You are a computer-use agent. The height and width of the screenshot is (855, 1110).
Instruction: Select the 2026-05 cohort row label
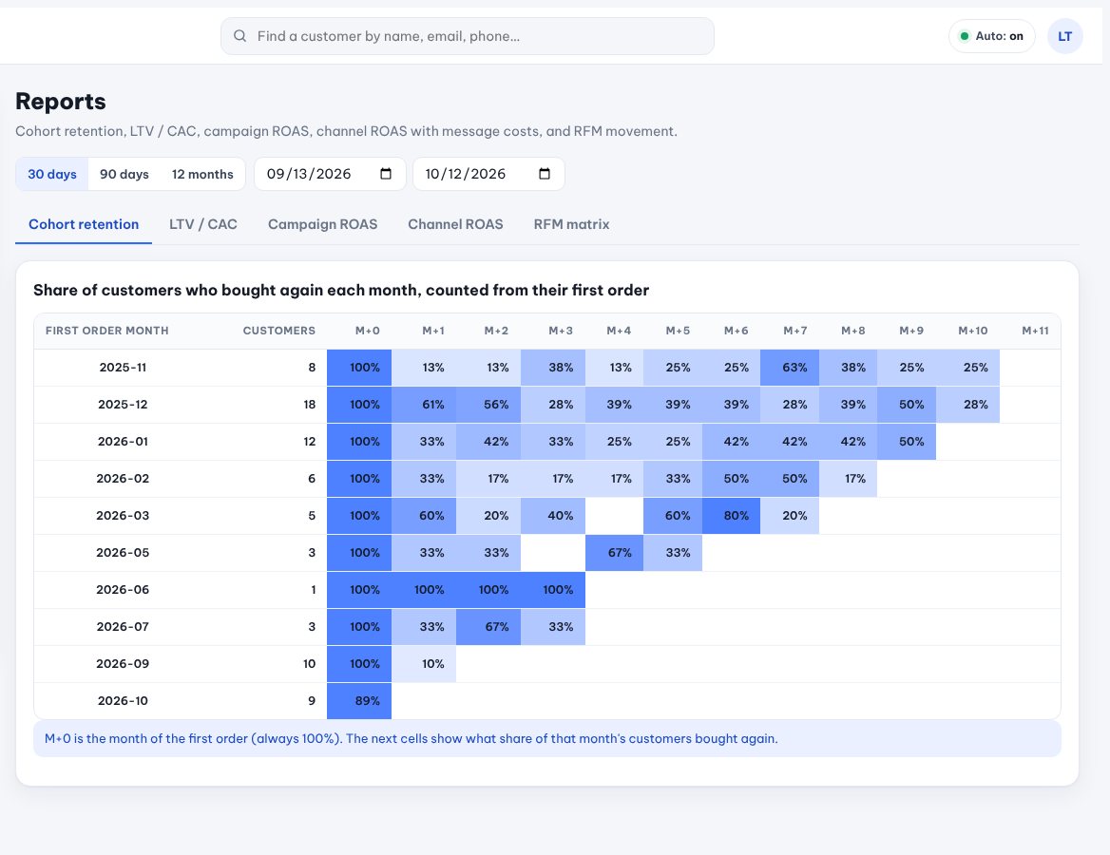pos(123,553)
